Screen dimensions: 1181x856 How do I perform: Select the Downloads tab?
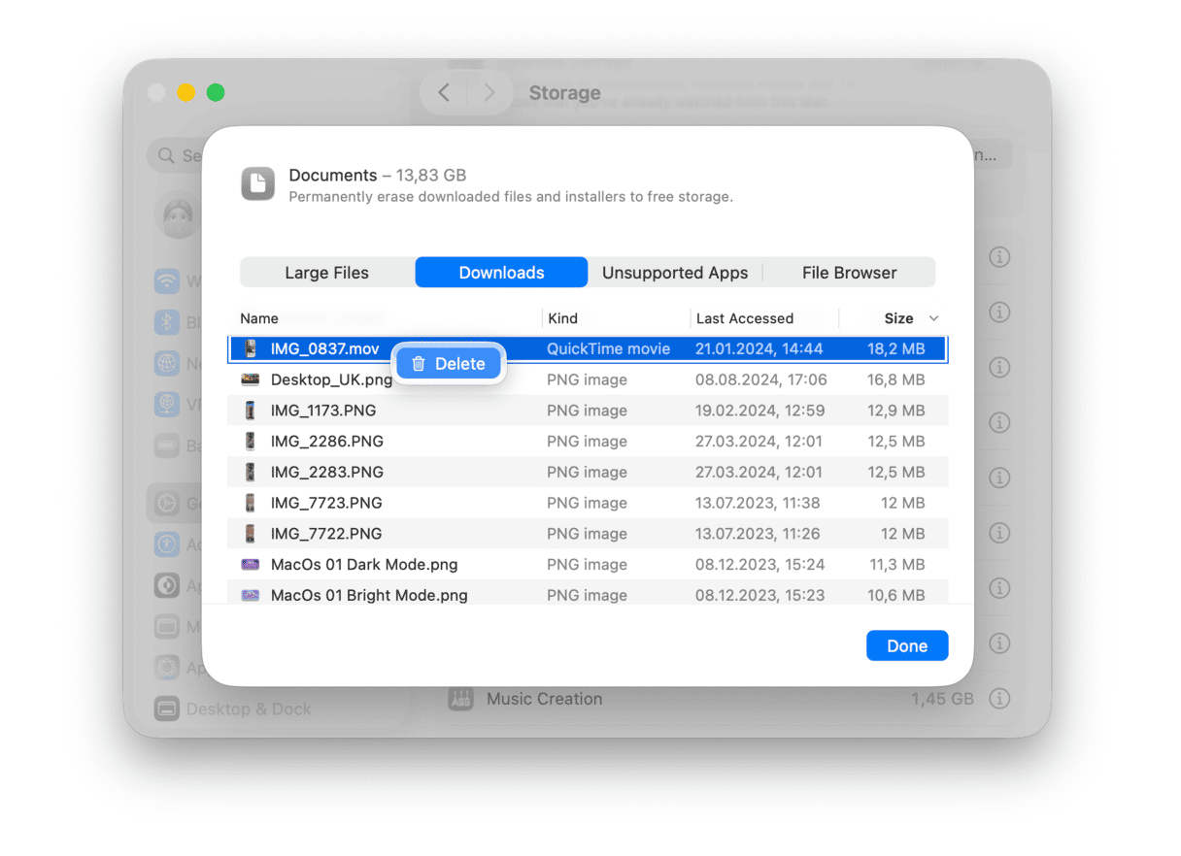[x=501, y=273]
